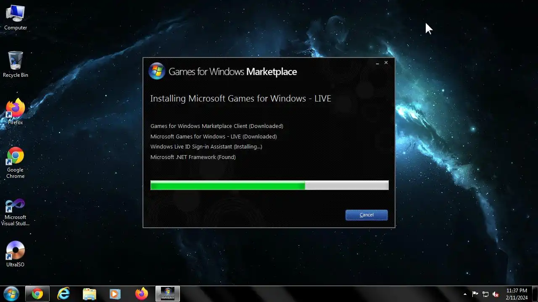Open Firefox from the taskbar

tap(142, 294)
